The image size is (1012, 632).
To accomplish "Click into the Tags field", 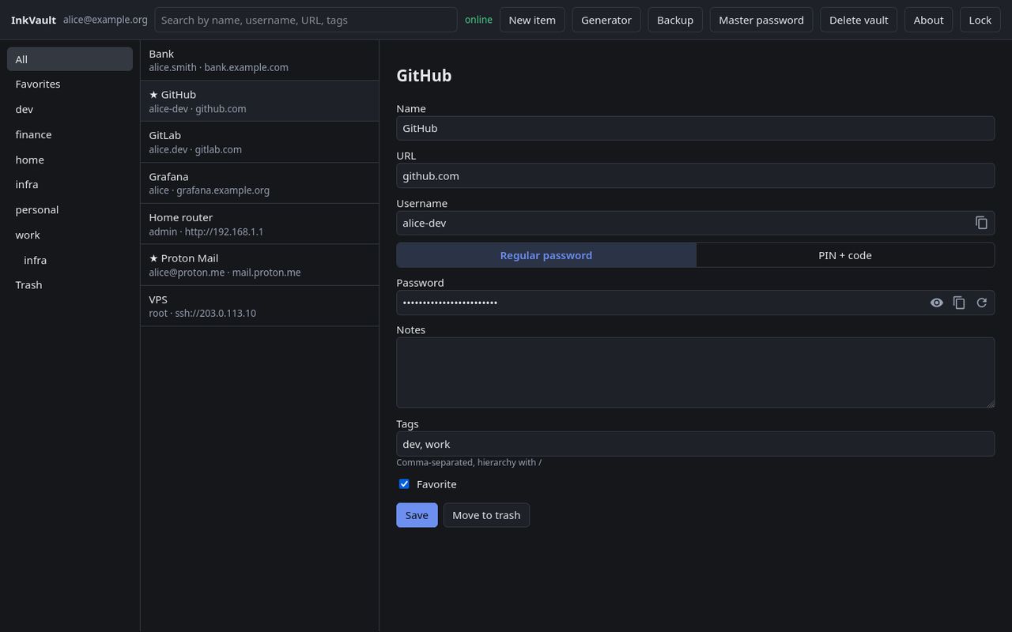I will [696, 444].
